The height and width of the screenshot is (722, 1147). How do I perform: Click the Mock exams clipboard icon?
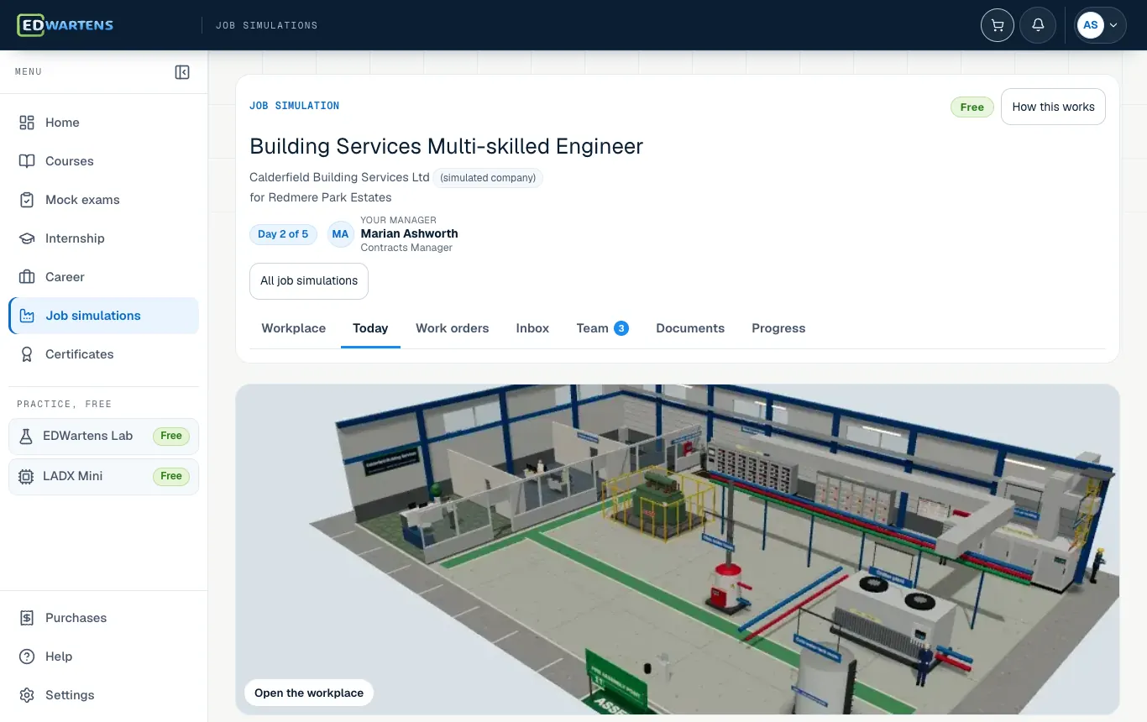[x=27, y=200]
